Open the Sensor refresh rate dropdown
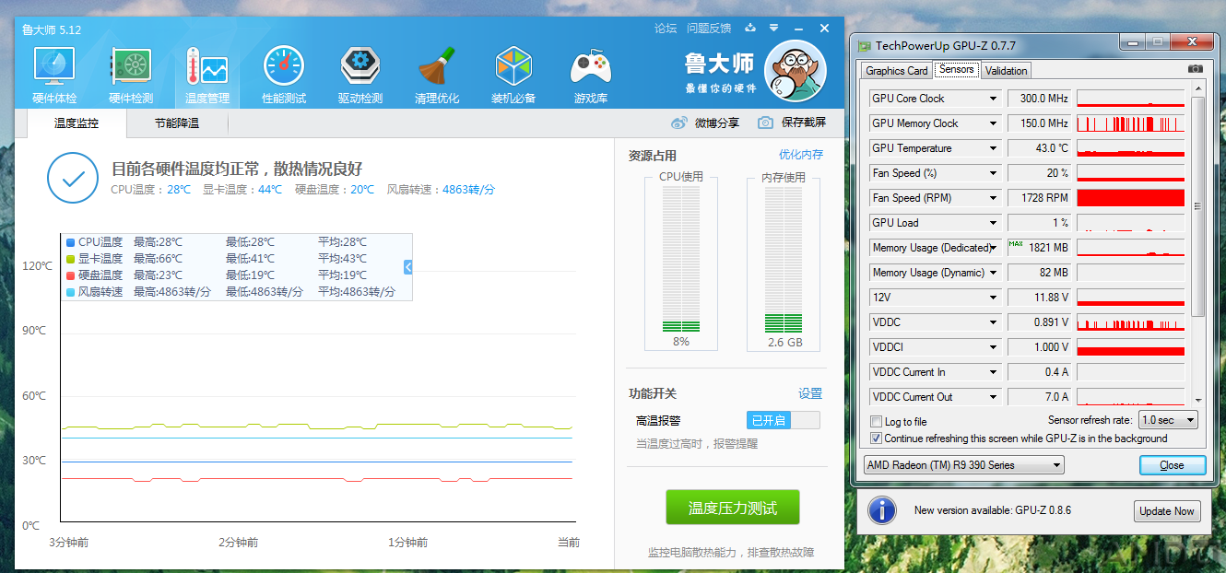1226x573 pixels. (x=1168, y=420)
